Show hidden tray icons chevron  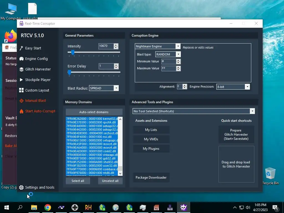tap(235, 207)
